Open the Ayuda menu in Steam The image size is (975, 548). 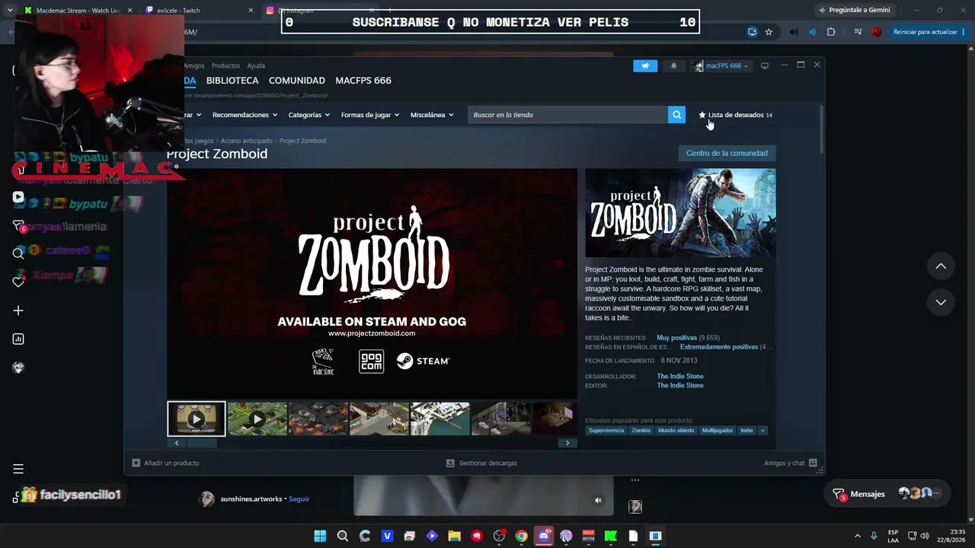(256, 66)
